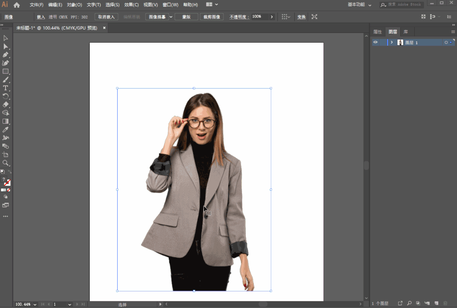457x308 pixels.
Task: Hide 图层 1 using eye icon
Action: tap(375, 42)
